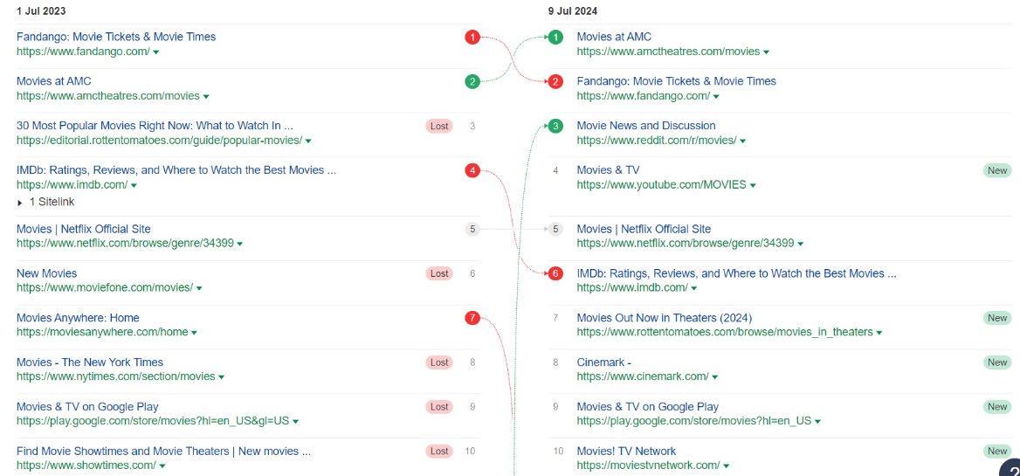Click red position 1 badge for Fandango 2023
This screenshot has width=1020, height=476.
pos(472,37)
